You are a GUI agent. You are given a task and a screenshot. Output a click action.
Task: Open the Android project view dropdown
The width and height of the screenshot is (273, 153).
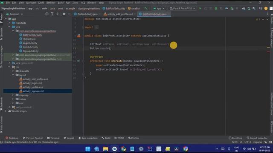[15, 14]
